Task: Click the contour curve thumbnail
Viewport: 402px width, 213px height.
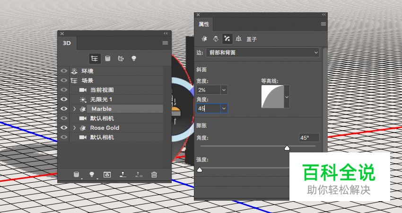Action: [272, 97]
